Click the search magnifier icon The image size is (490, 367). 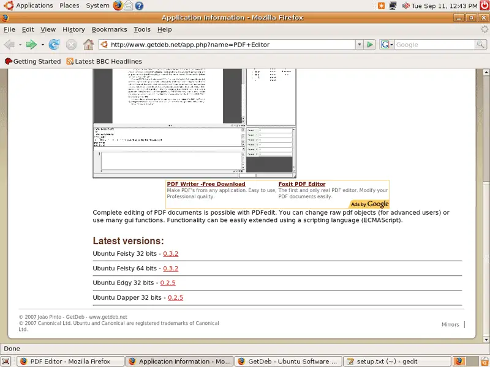[481, 45]
